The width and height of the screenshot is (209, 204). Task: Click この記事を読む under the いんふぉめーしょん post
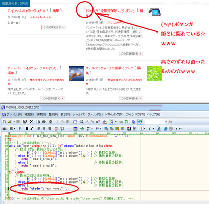point(53,27)
